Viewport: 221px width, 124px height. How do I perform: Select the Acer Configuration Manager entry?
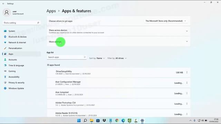(118, 83)
